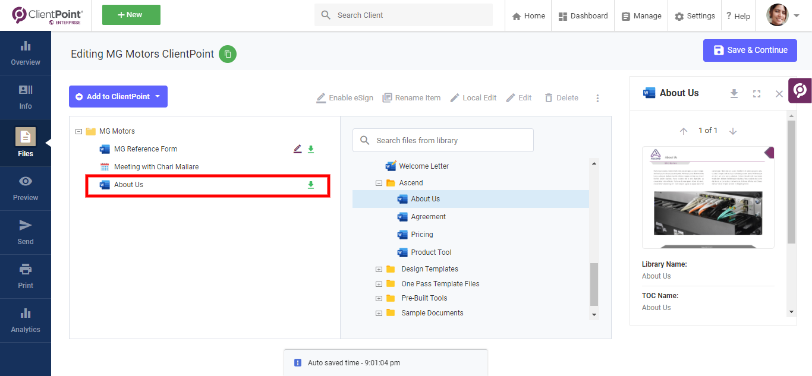
Task: Click the About Us document thumbnail
Action: click(708, 197)
